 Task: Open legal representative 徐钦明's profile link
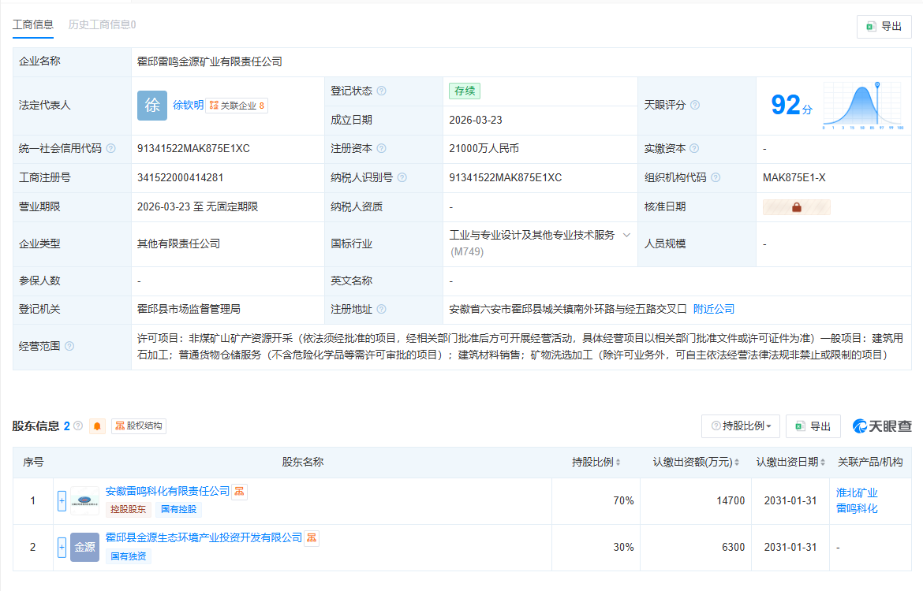coord(188,105)
